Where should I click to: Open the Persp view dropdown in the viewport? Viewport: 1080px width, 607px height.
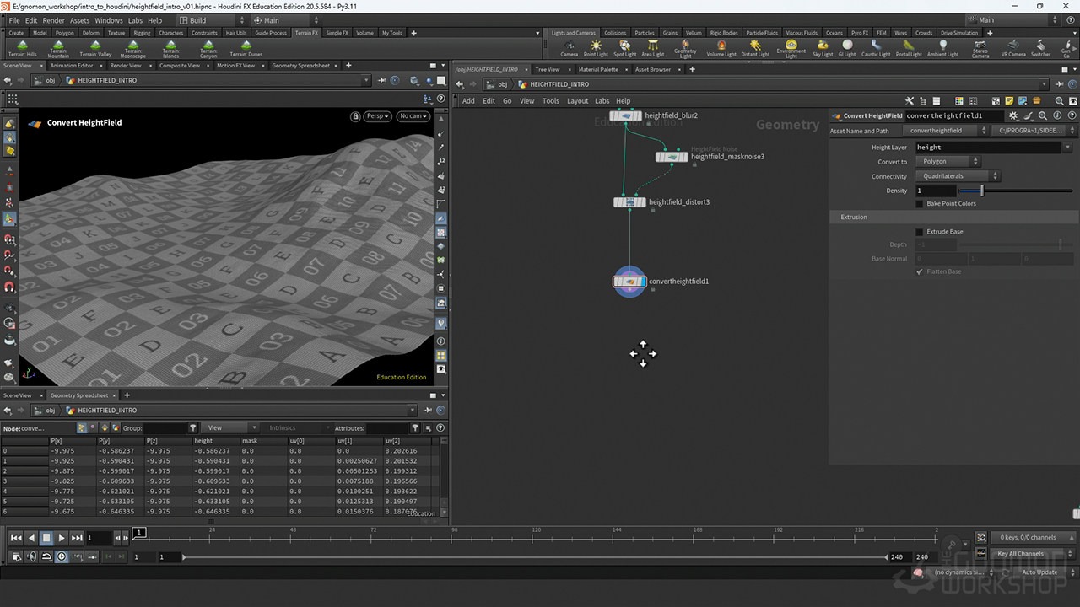pyautogui.click(x=376, y=116)
